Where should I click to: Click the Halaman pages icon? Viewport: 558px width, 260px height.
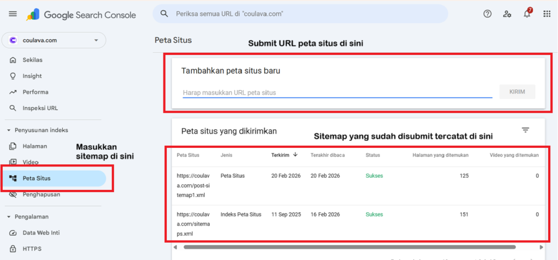pyautogui.click(x=13, y=146)
